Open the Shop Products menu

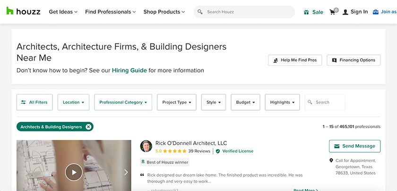(164, 12)
